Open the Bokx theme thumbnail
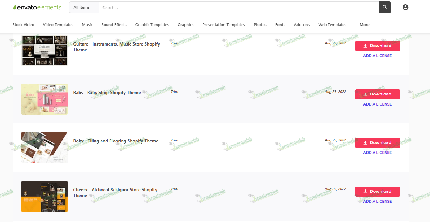The width and height of the screenshot is (430, 222). [x=44, y=148]
